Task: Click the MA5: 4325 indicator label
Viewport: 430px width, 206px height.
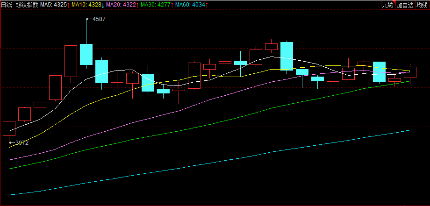Action: [x=55, y=5]
